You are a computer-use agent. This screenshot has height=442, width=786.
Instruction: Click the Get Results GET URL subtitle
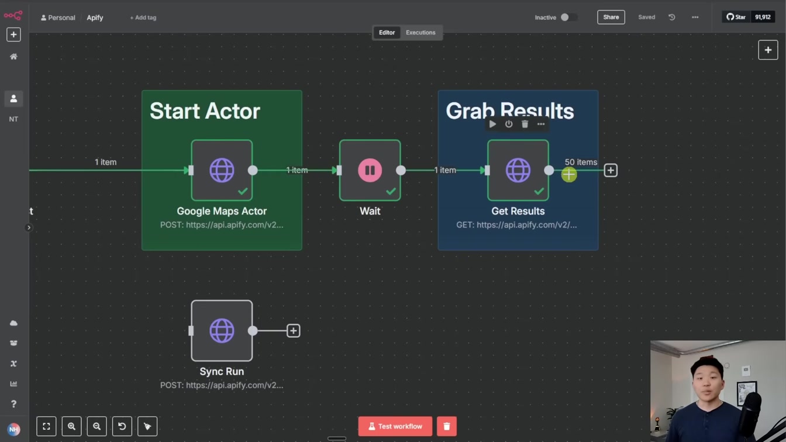point(516,225)
